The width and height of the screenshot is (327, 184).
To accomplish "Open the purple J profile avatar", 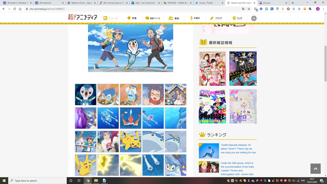I will click(x=318, y=9).
